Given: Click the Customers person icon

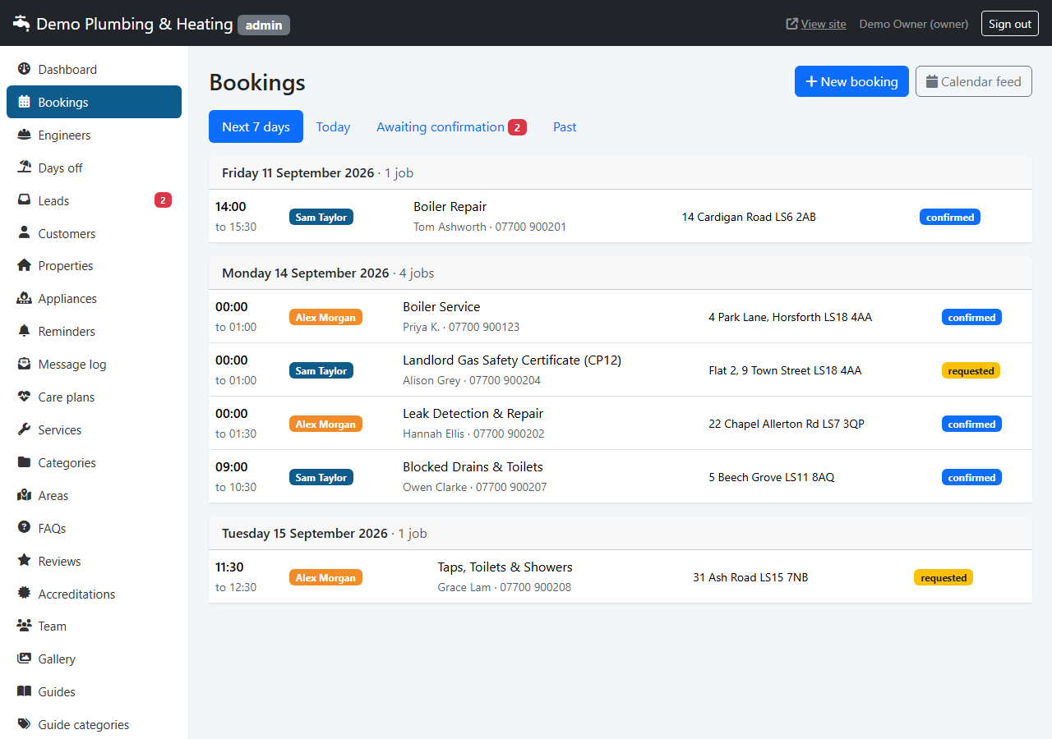Looking at the screenshot, I should tap(24, 233).
